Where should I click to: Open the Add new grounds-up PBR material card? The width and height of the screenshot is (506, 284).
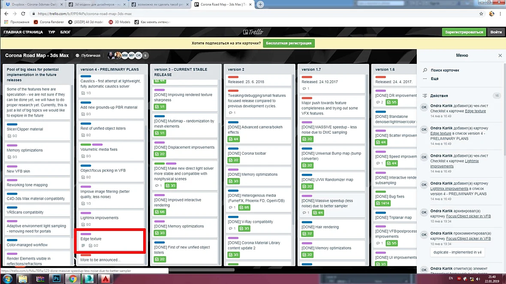[x=110, y=110]
